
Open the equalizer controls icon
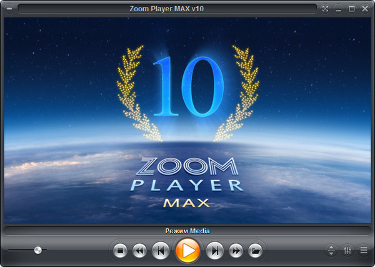347,251
